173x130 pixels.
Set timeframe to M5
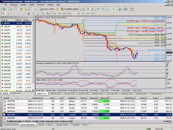60,14
